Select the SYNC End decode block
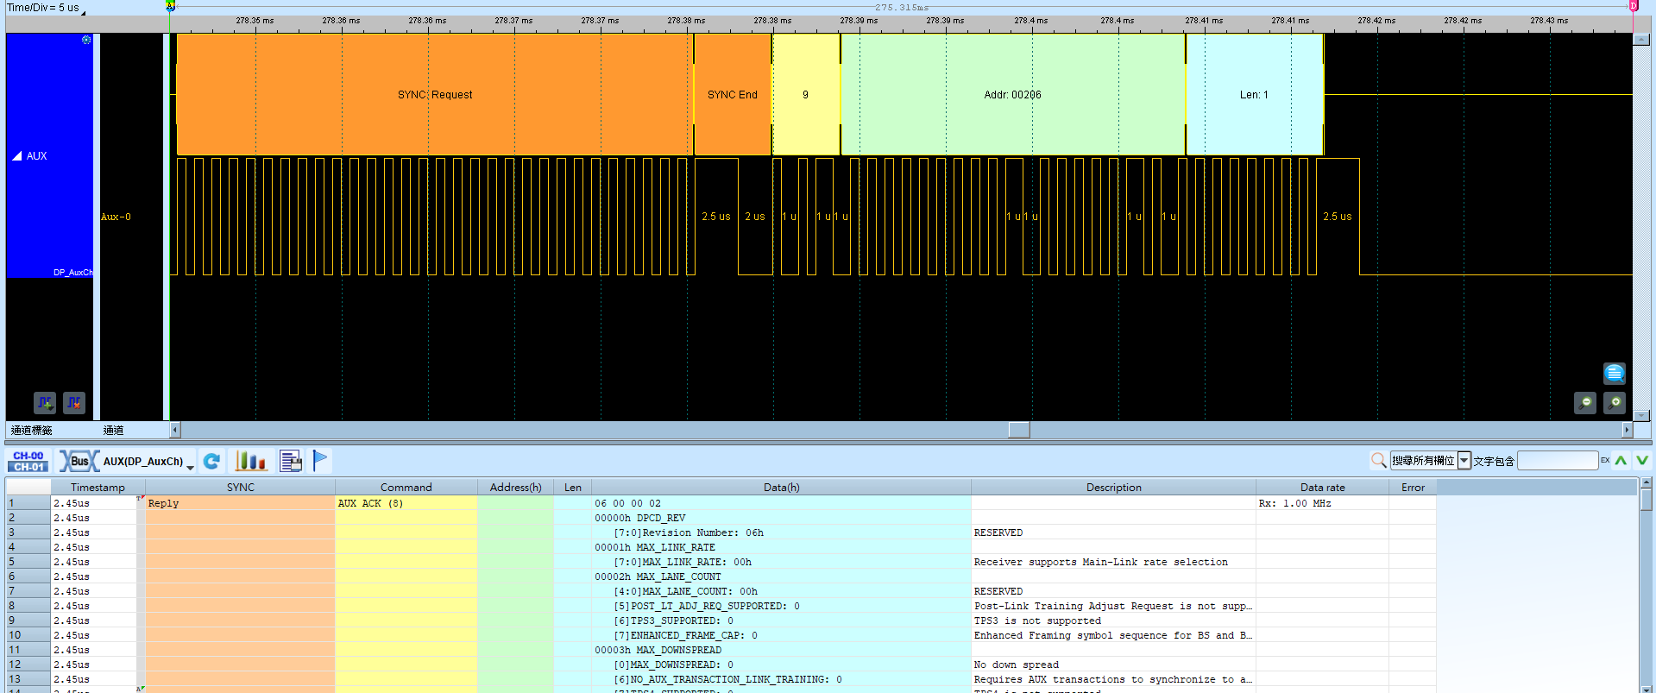 click(733, 95)
